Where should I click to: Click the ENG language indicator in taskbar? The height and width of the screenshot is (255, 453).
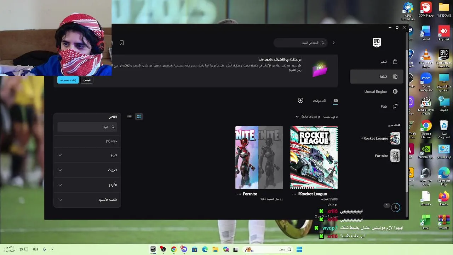[35, 249]
